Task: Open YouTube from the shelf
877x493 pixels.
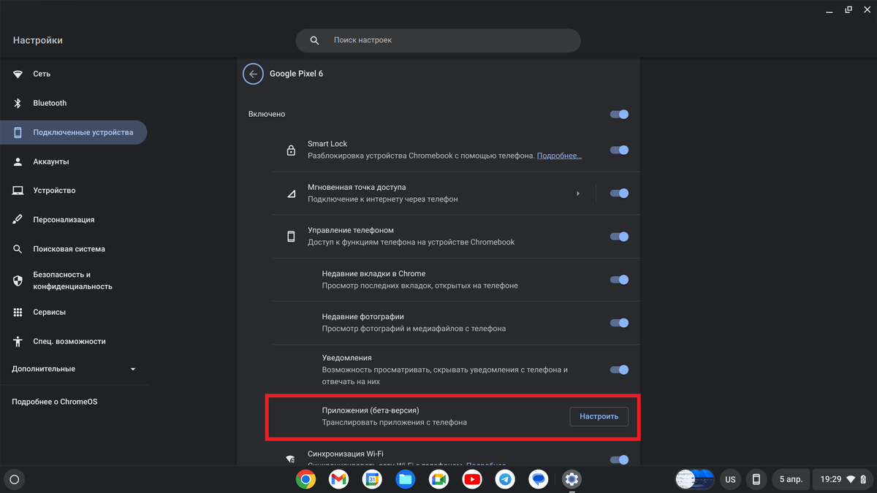Action: coord(472,479)
